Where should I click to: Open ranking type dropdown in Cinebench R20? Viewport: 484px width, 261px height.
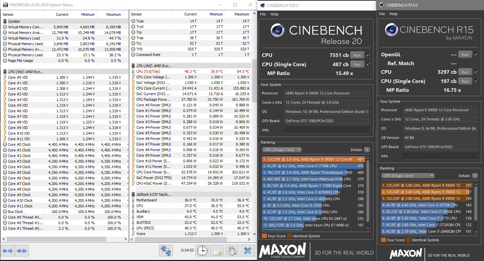pos(282,150)
